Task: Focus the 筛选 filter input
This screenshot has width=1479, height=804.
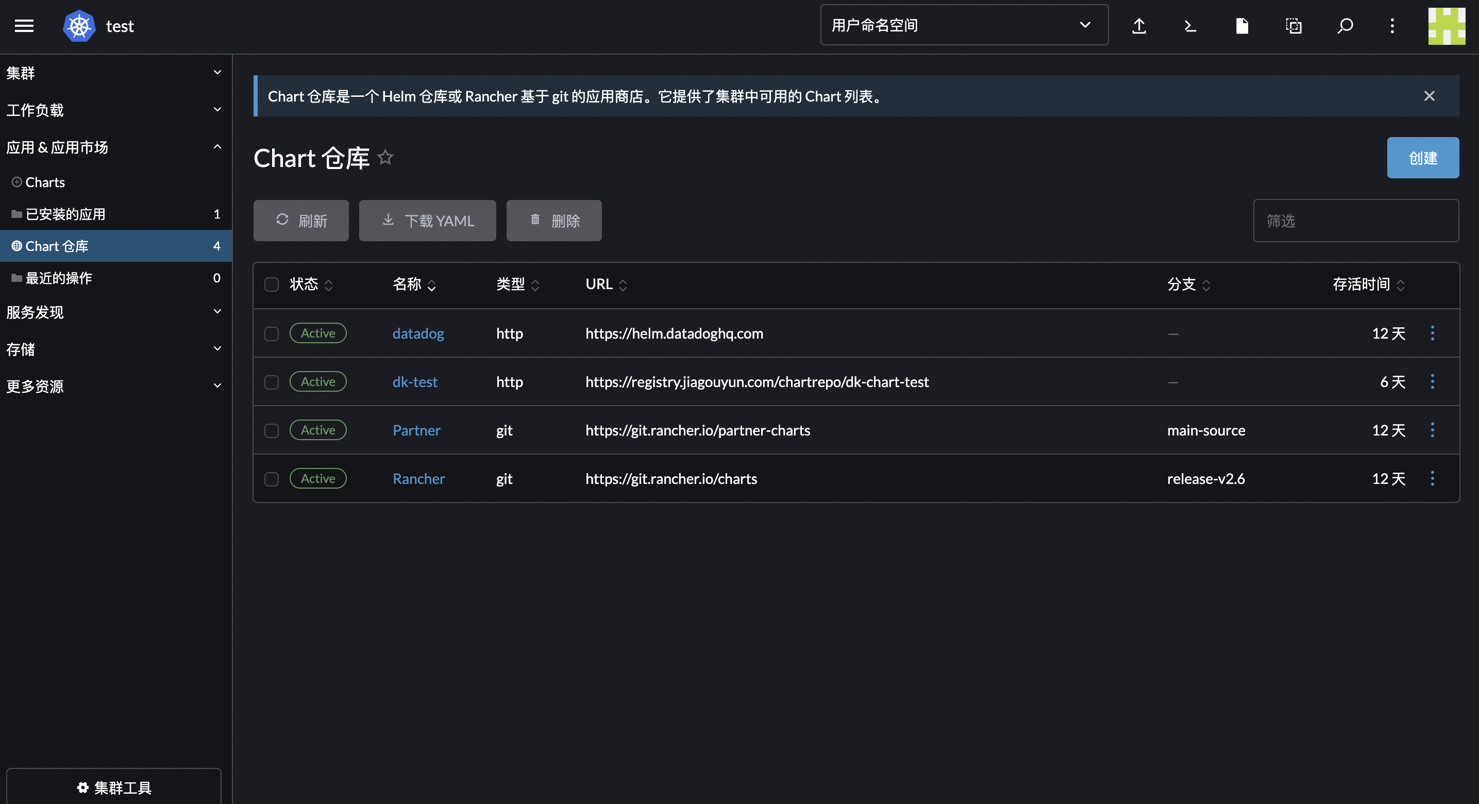Action: pos(1355,221)
